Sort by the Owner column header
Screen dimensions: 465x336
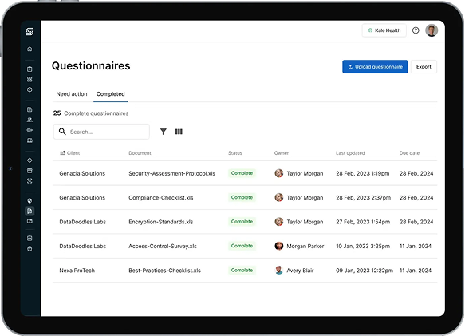tap(282, 153)
